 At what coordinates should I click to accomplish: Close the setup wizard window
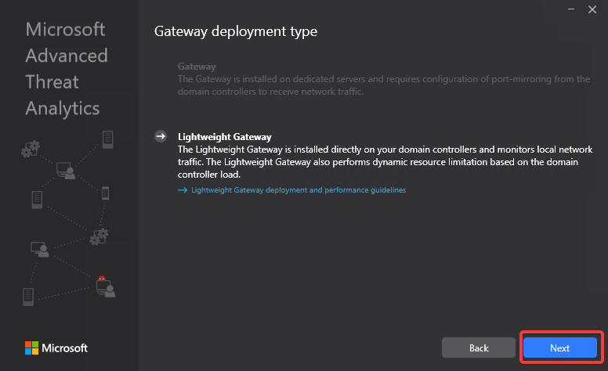tap(592, 9)
